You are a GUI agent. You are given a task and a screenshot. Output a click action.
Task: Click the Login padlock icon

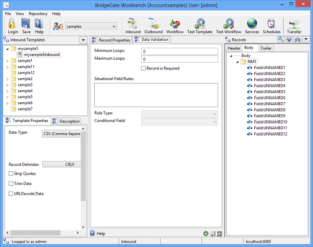tap(12, 24)
